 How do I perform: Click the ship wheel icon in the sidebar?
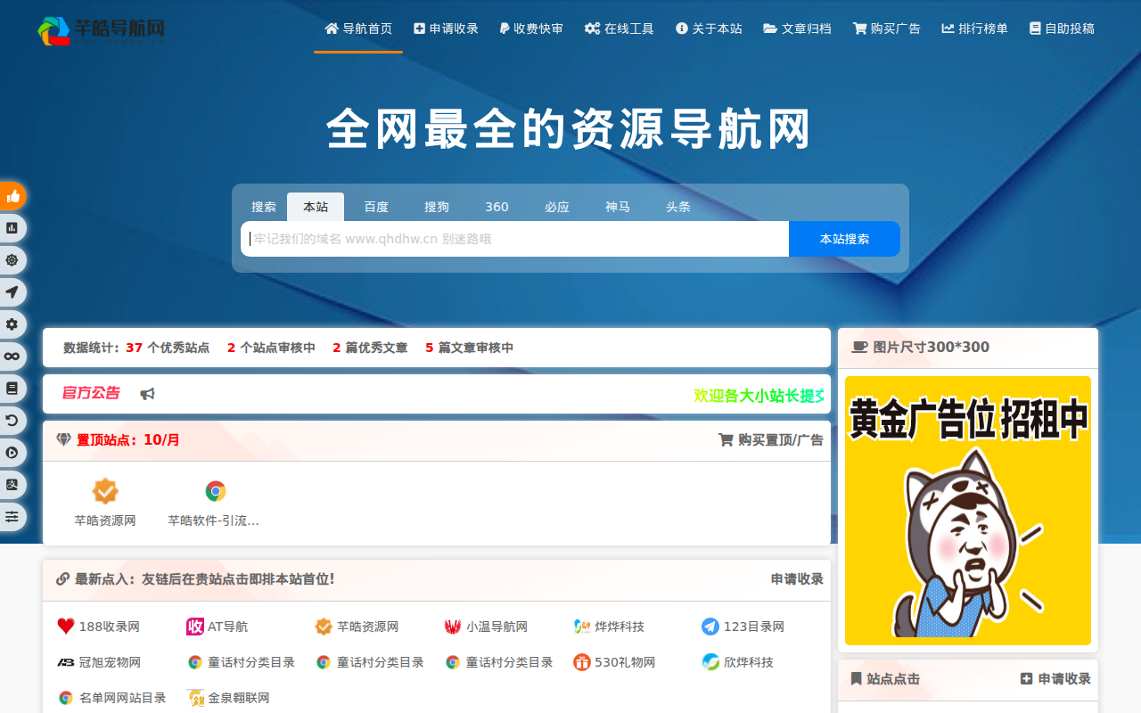point(12,259)
